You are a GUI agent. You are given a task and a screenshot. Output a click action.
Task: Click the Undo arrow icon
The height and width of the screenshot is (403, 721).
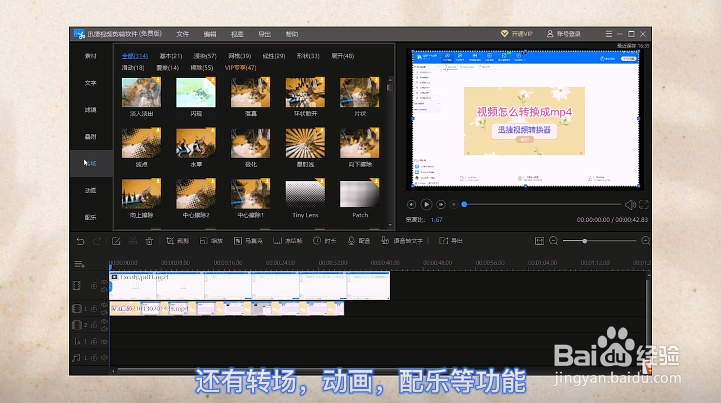pos(80,240)
